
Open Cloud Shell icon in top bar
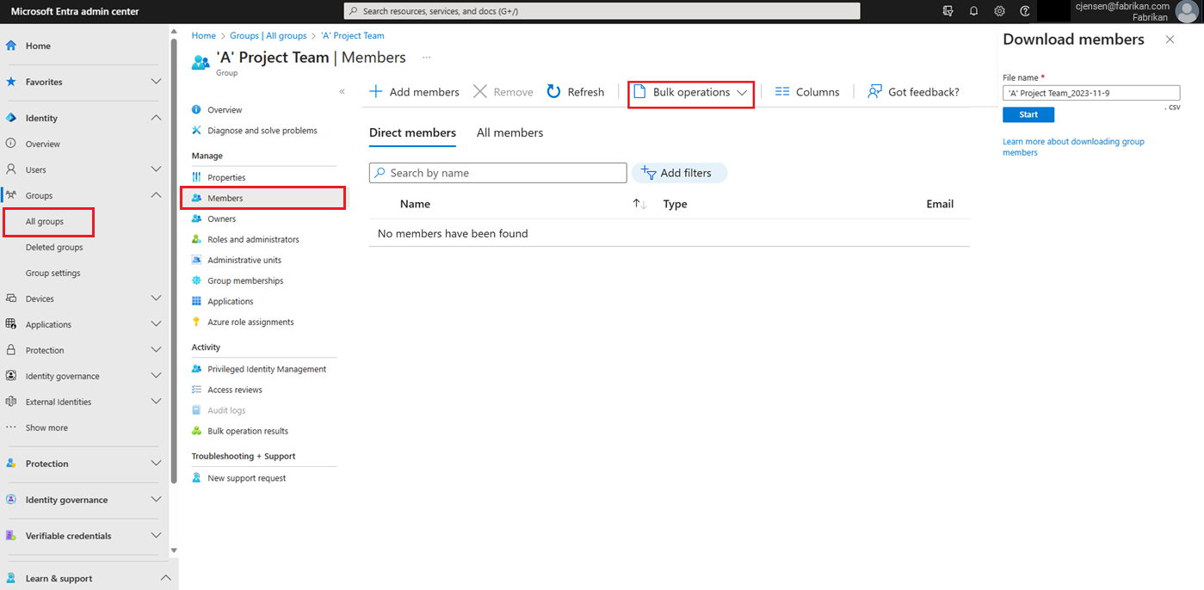click(x=948, y=11)
